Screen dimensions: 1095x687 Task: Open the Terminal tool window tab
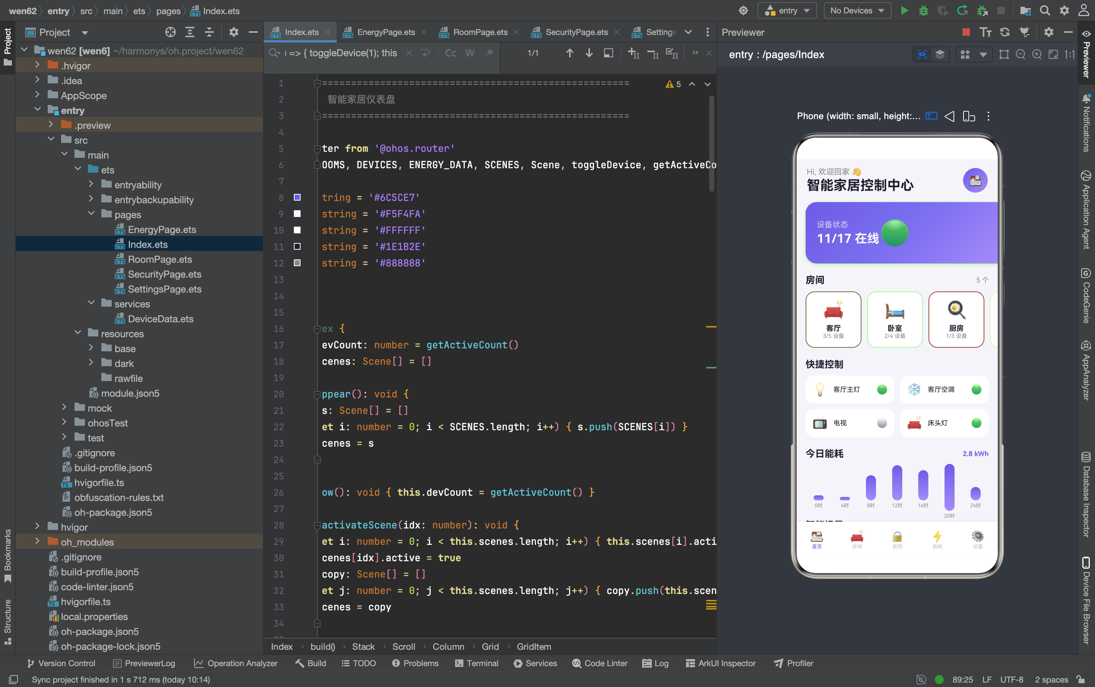click(477, 663)
